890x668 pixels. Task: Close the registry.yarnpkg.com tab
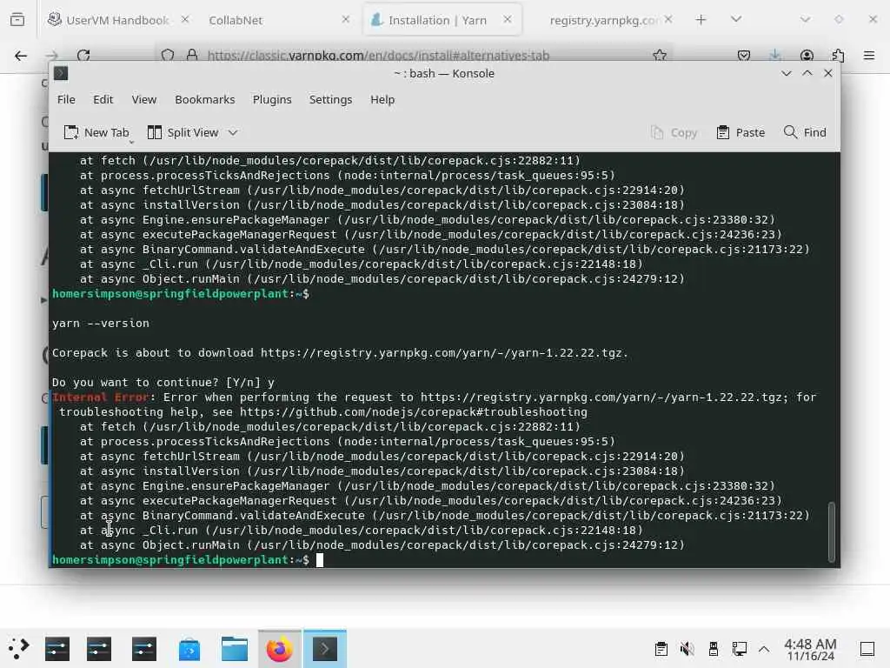point(668,19)
